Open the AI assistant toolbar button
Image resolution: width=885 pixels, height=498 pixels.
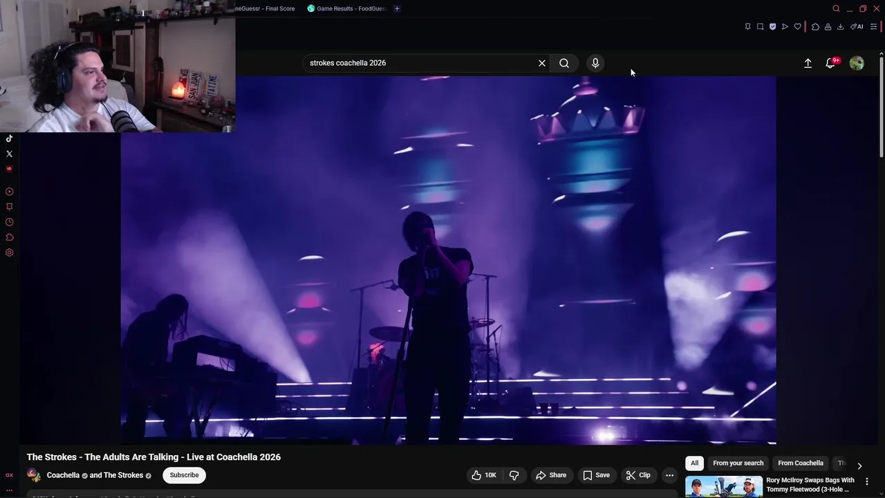(x=857, y=27)
